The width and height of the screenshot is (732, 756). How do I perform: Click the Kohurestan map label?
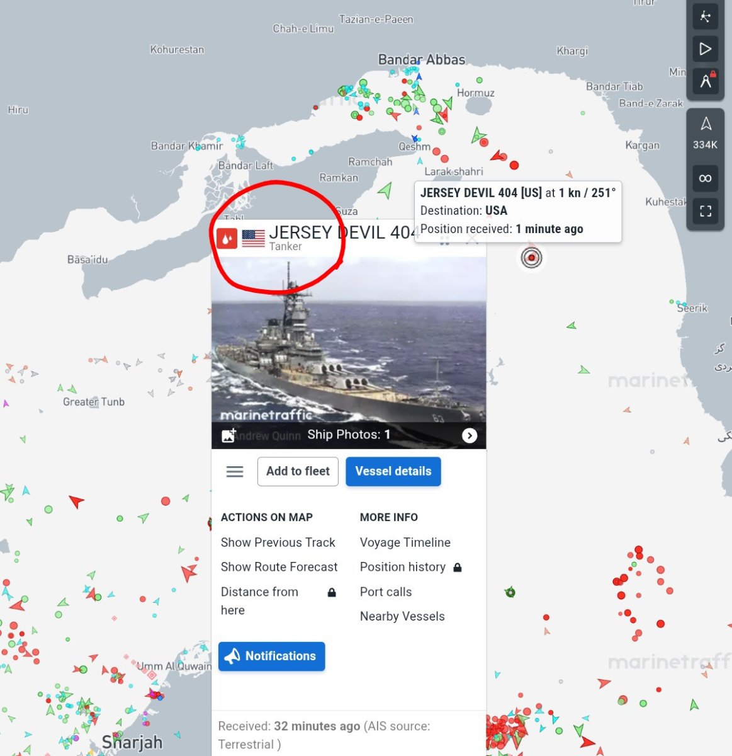[177, 49]
